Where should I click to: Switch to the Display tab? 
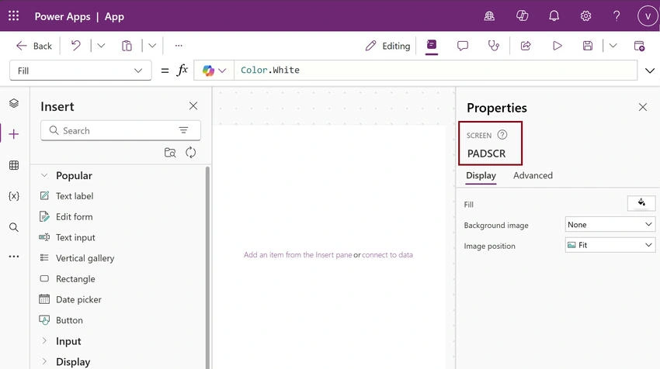481,175
